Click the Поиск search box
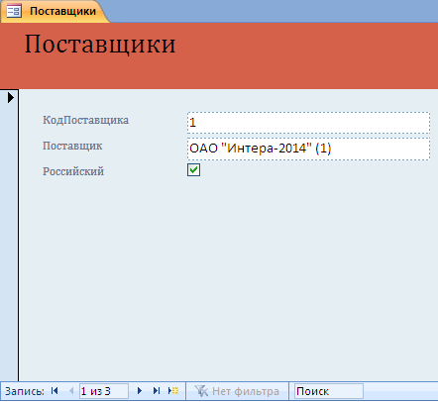The width and height of the screenshot is (438, 402). pyautogui.click(x=329, y=391)
